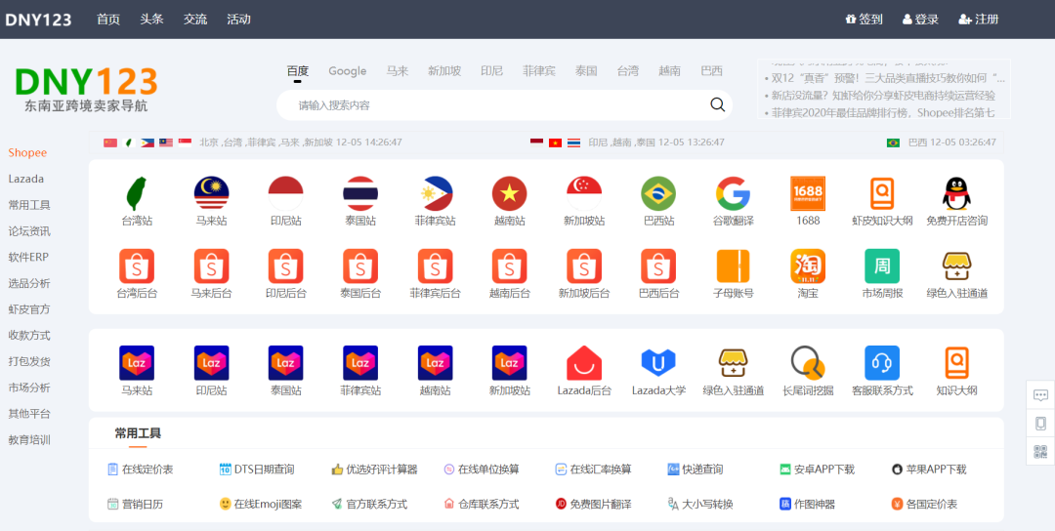Jump to 收款方式 sidebar section
Screen dimensions: 1055x531
click(x=29, y=336)
